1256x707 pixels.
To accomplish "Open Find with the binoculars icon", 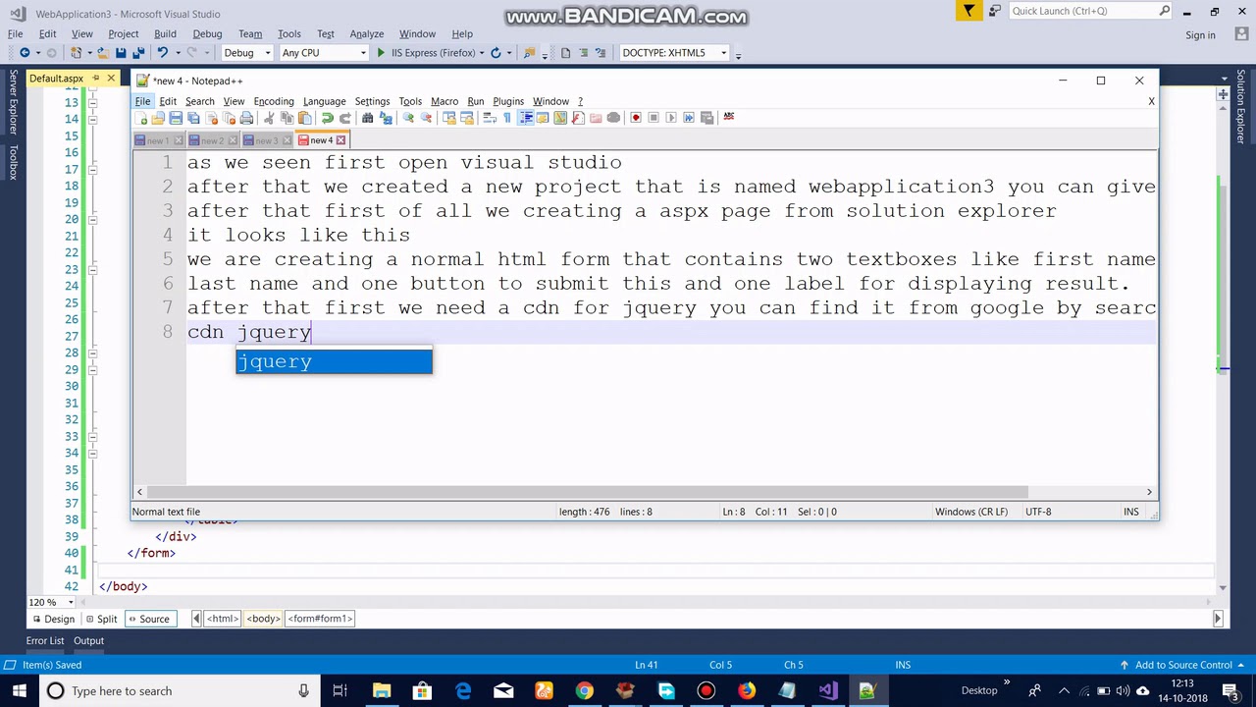I will (368, 118).
